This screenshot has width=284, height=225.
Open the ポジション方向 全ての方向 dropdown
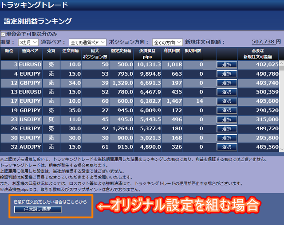167,43
